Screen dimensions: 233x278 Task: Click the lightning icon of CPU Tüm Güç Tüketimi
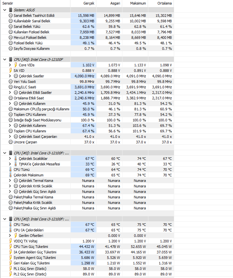pyautogui.click(x=10, y=246)
